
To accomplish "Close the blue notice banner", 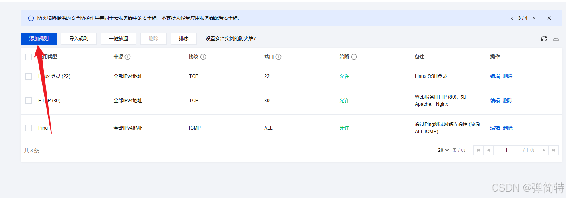I will [x=549, y=18].
